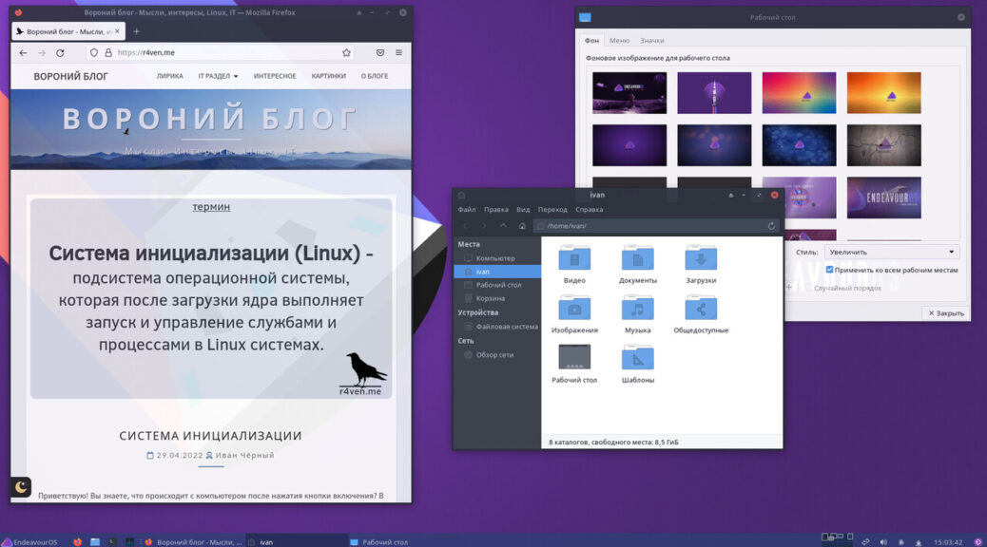Bookmark this page with star icon

pos(346,53)
